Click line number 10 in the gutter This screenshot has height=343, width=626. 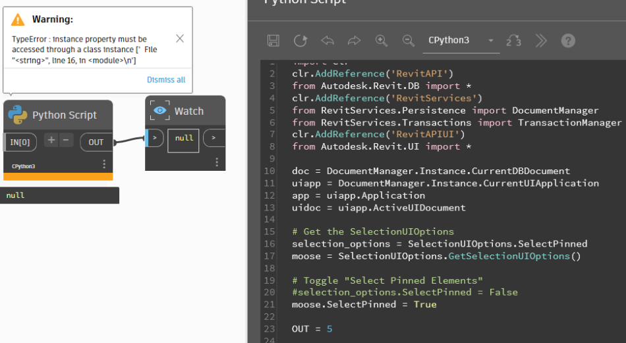pos(270,171)
